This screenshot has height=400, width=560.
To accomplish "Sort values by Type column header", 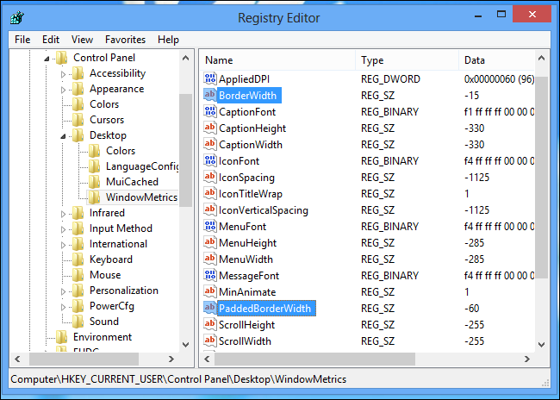I will (x=408, y=60).
